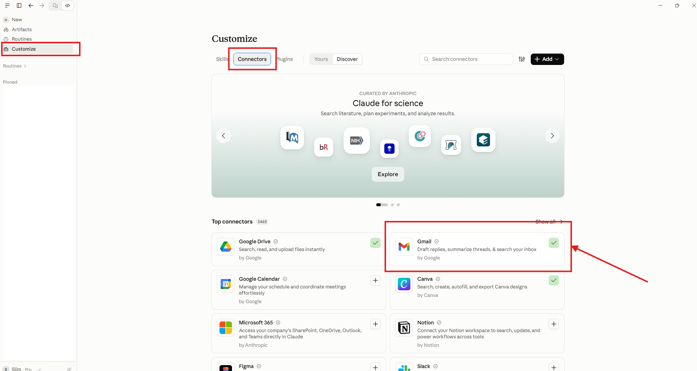Click the Claude for science heading
697x371 pixels.
[x=388, y=103]
